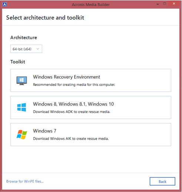The width and height of the screenshot is (182, 192).
Task: Select the Windows Recovery Environment toolkit title
Action: click(66, 77)
